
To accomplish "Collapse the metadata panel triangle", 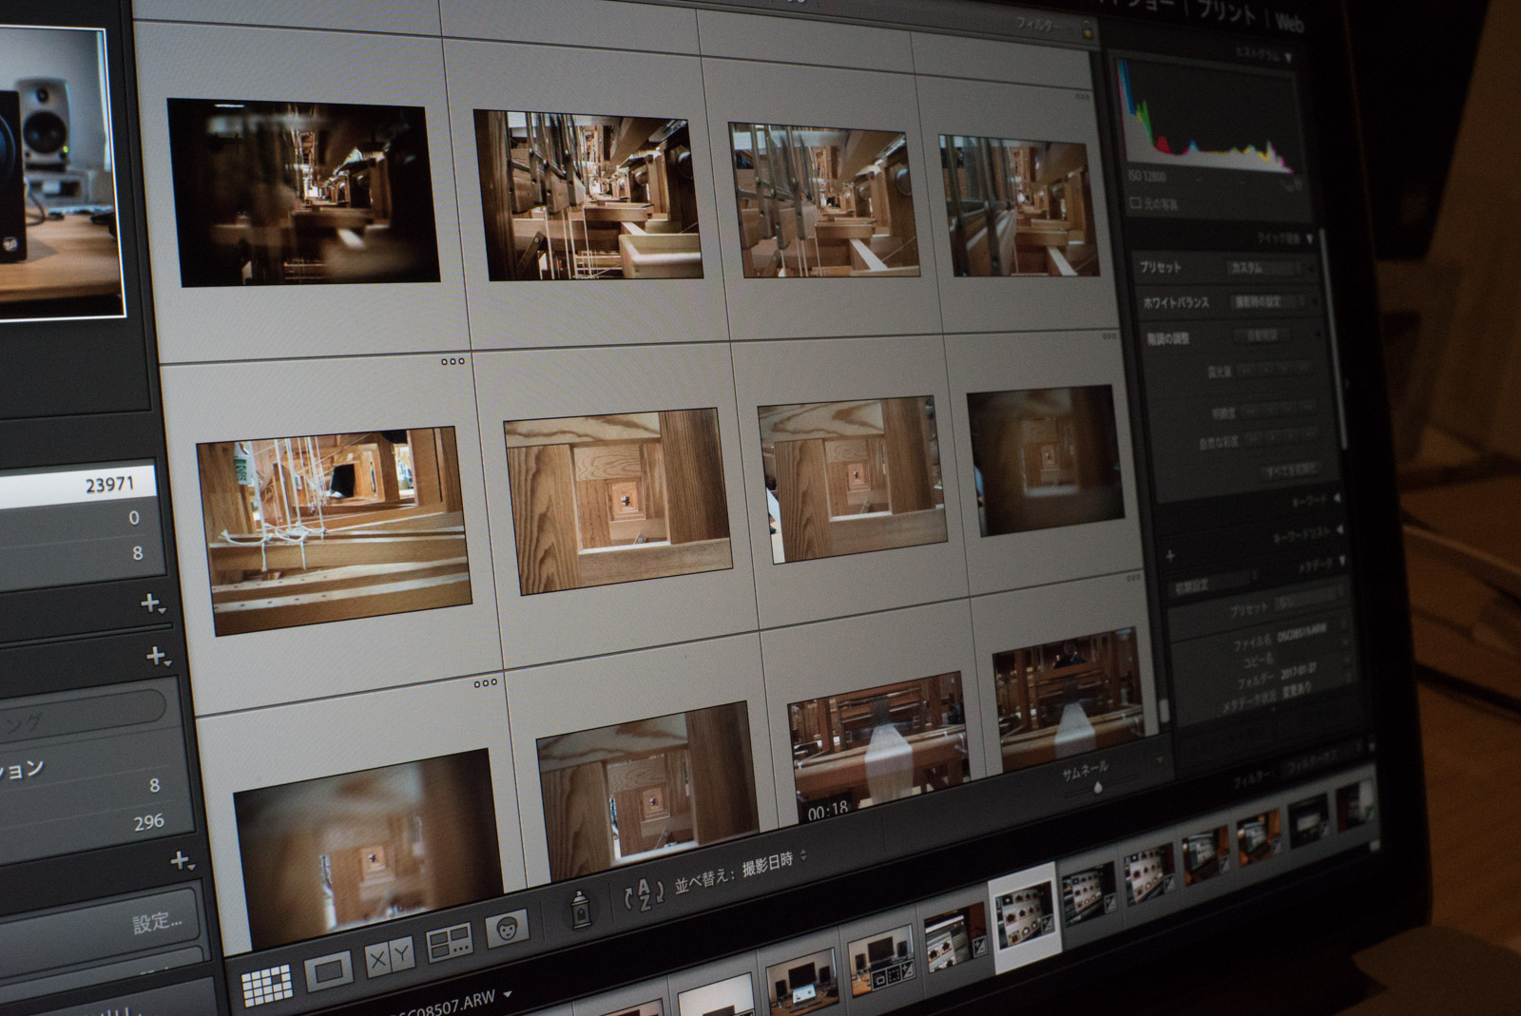I will [x=1343, y=562].
